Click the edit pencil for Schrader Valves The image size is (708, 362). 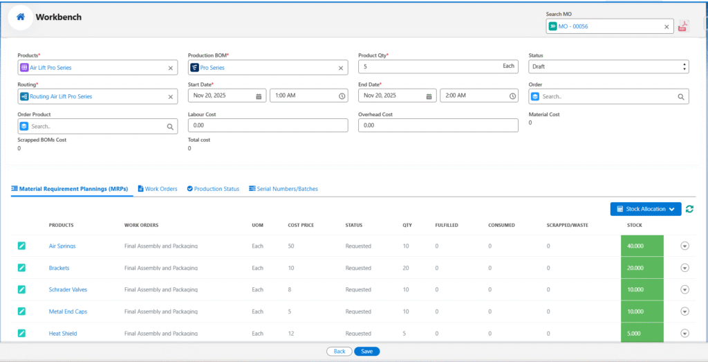[21, 289]
